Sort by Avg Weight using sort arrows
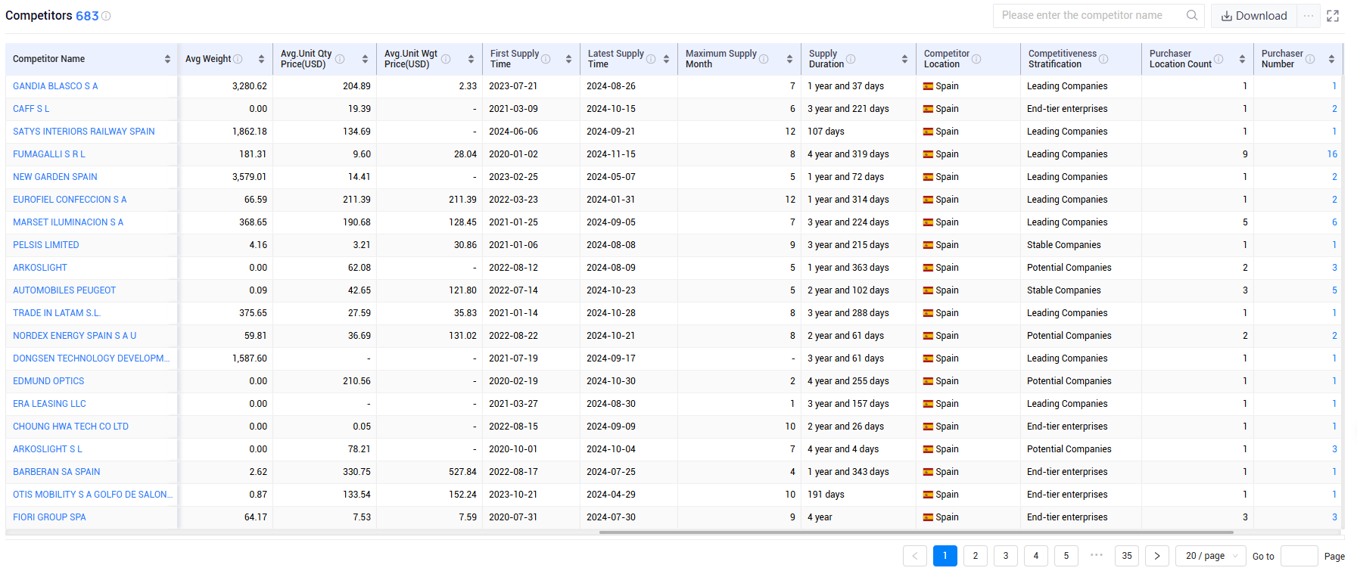 pos(261,59)
